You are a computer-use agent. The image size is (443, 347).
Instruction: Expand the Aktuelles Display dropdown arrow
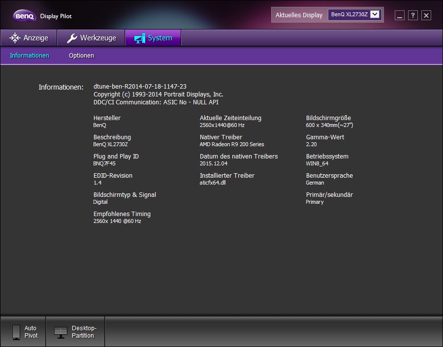click(375, 14)
